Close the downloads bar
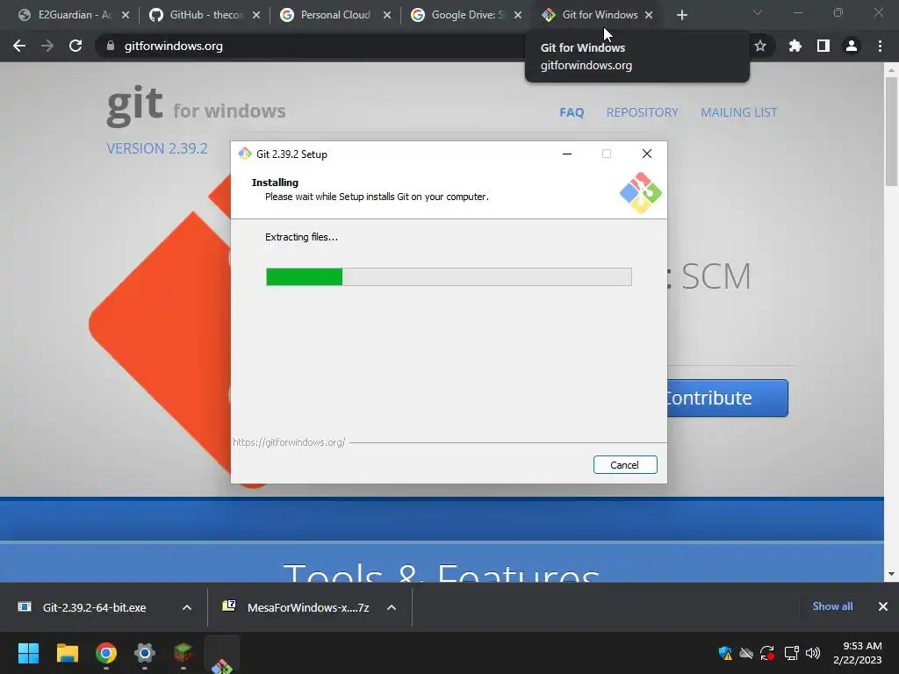Image resolution: width=899 pixels, height=674 pixels. [x=883, y=606]
